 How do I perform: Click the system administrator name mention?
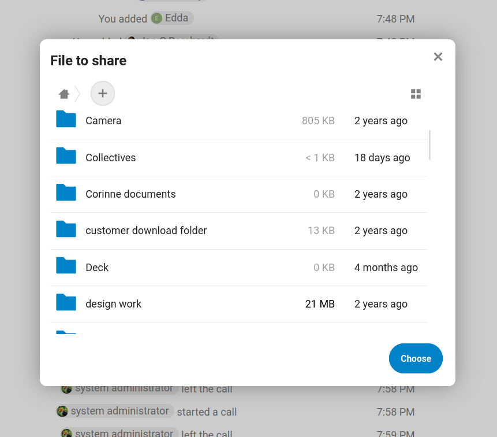click(120, 411)
